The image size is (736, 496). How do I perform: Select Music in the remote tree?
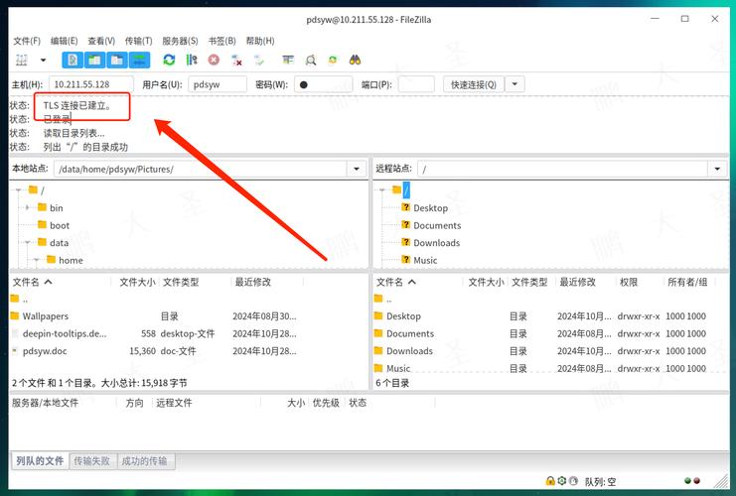[x=425, y=260]
